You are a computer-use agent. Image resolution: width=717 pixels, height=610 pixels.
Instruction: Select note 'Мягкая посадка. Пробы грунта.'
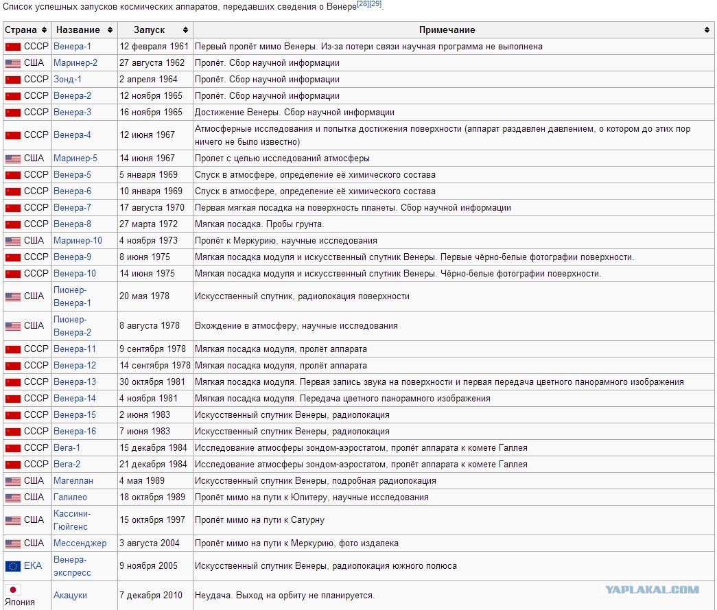(259, 224)
